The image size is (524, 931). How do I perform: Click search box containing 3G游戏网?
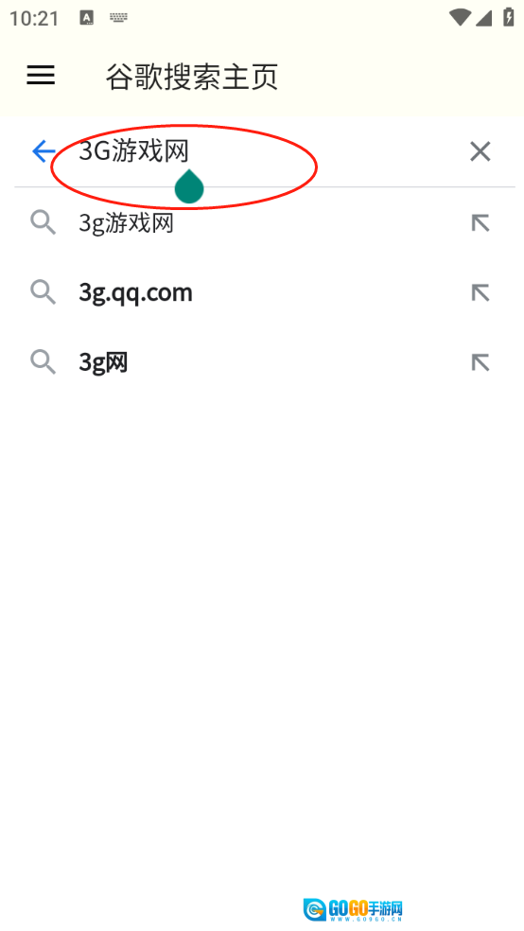point(264,151)
